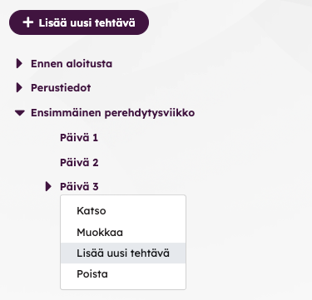Expand the 'Ennen aloitusta' section arrow
The height and width of the screenshot is (300, 312).
(x=19, y=63)
